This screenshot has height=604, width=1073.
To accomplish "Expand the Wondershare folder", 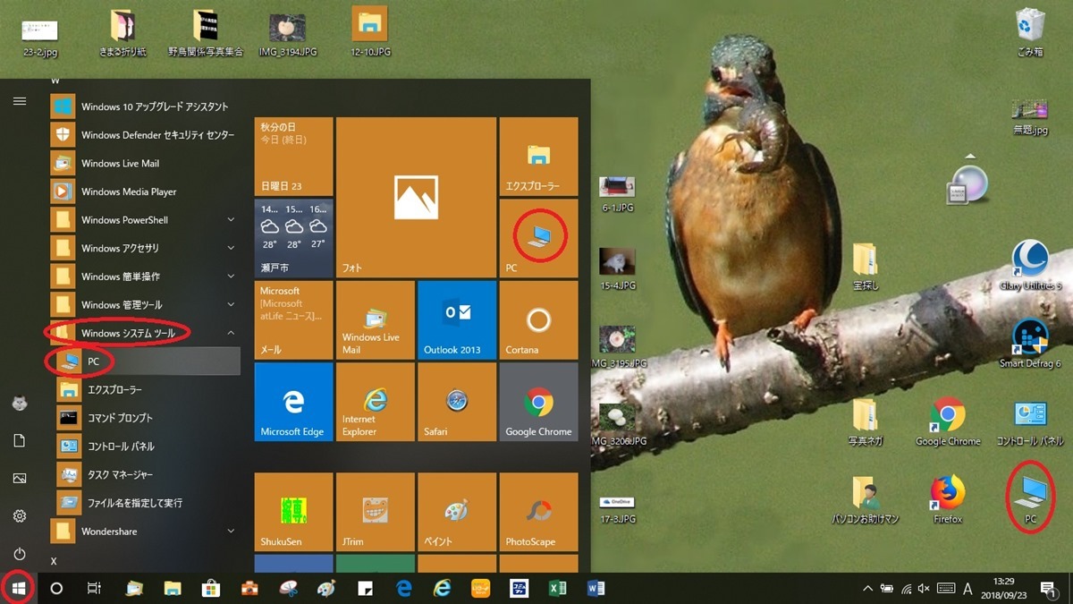I will click(x=145, y=532).
